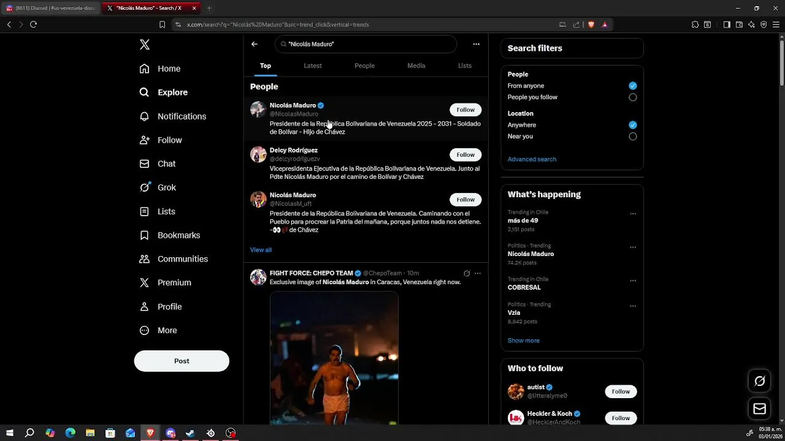
Task: Open options for the Nicolás Maduro trend
Action: coord(633,247)
